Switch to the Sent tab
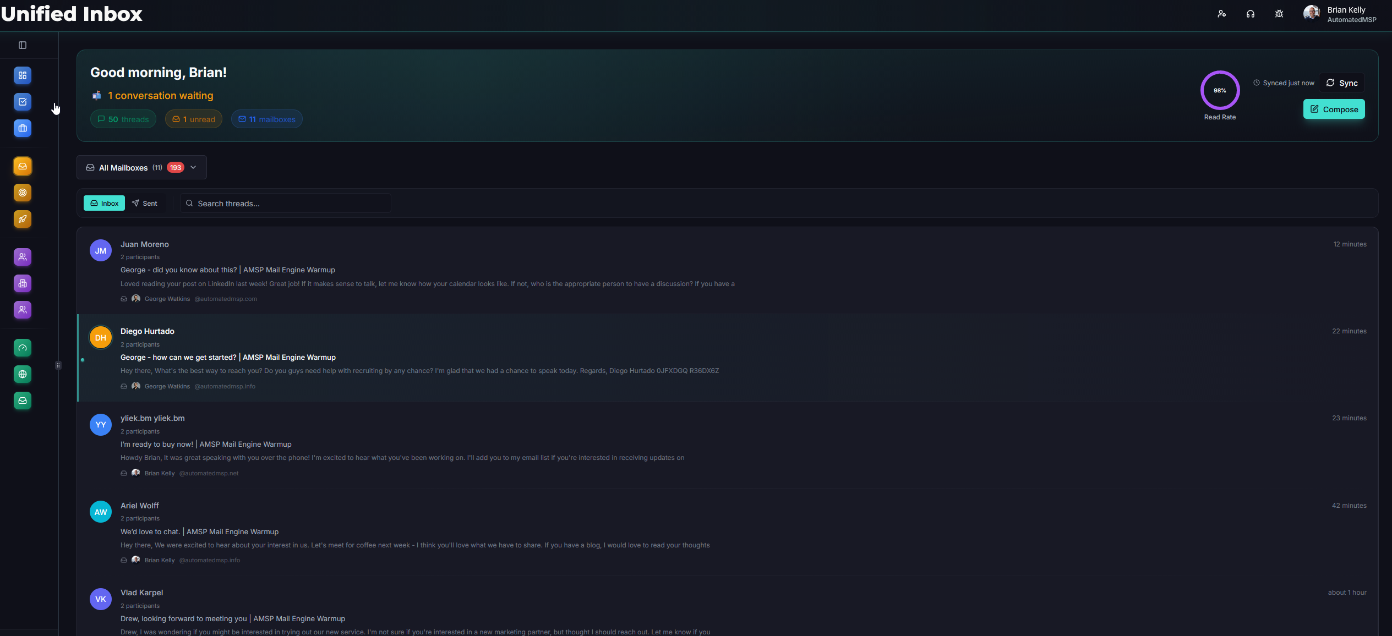1392x636 pixels. point(145,204)
